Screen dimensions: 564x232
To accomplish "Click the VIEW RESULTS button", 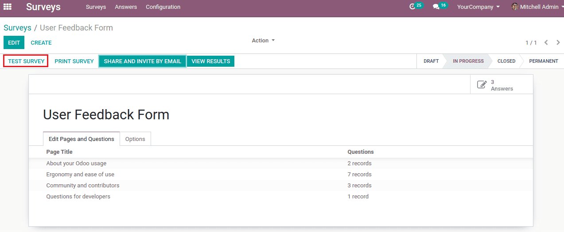I will pyautogui.click(x=210, y=61).
